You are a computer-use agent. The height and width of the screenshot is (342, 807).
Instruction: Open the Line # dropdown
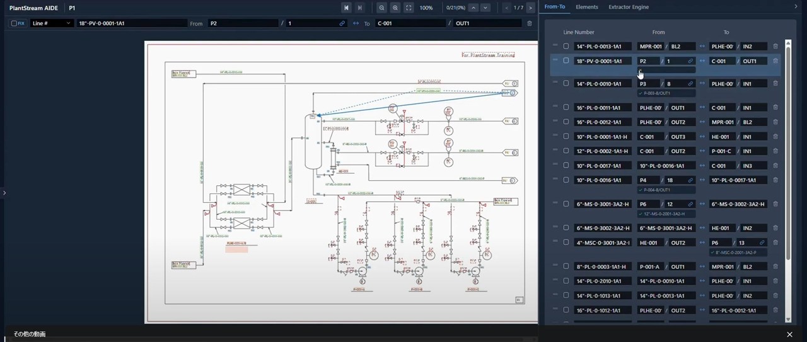[x=52, y=23]
